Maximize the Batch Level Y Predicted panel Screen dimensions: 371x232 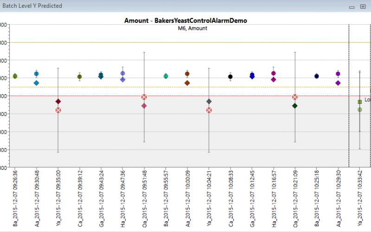click(363, 6)
